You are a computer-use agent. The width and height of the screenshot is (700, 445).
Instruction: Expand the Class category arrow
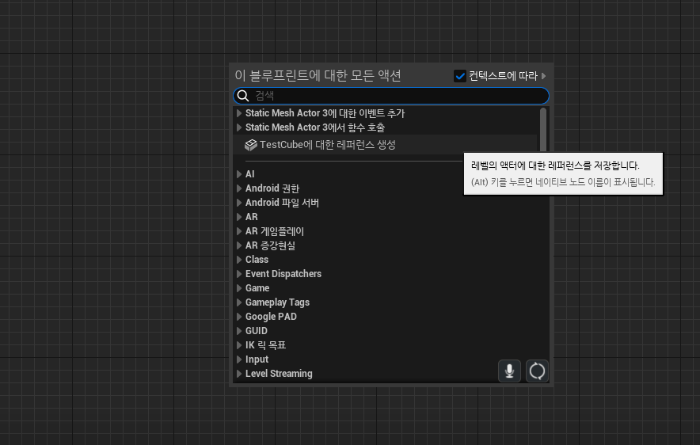pyautogui.click(x=239, y=260)
